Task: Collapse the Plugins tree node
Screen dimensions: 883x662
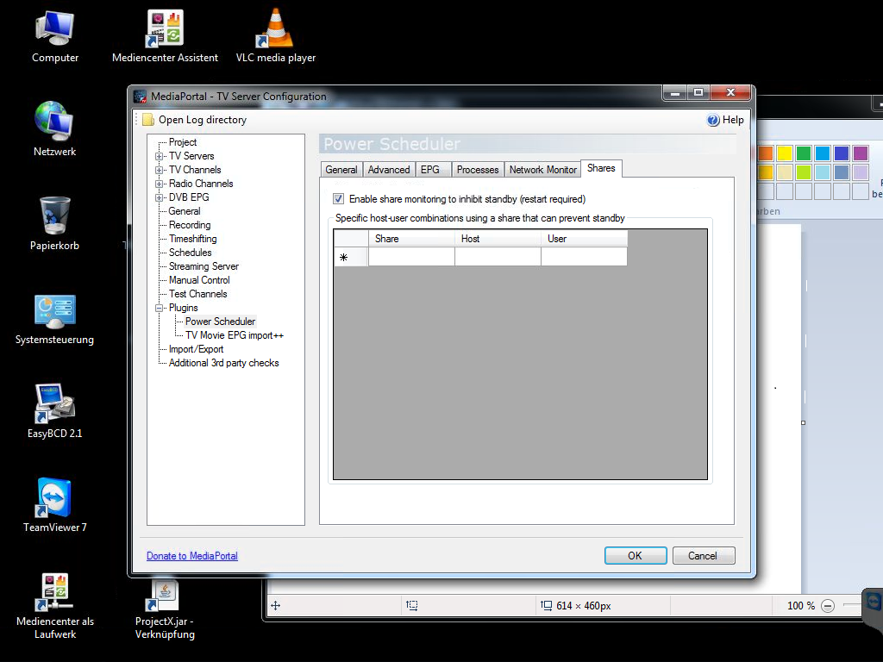Action: click(160, 308)
